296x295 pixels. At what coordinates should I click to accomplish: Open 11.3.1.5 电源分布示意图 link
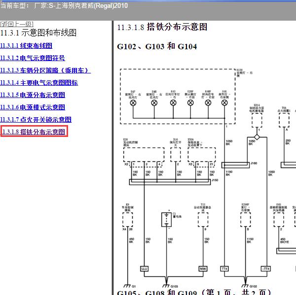tap(33, 95)
